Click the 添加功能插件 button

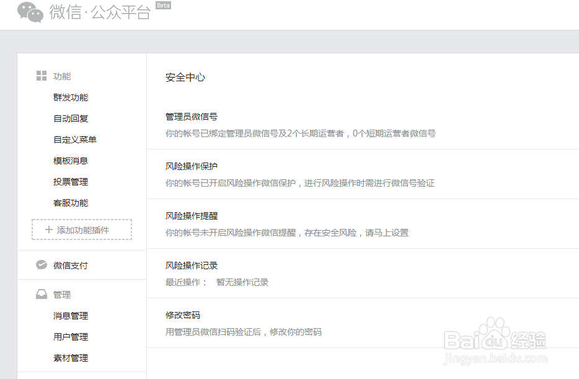(81, 230)
